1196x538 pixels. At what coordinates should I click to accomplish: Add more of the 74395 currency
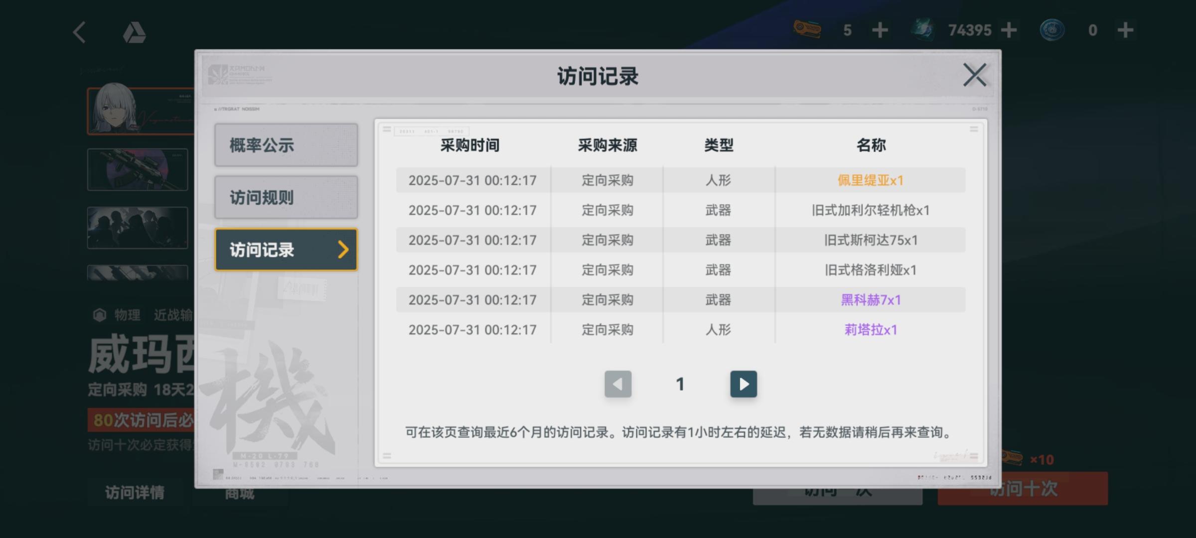click(1009, 30)
